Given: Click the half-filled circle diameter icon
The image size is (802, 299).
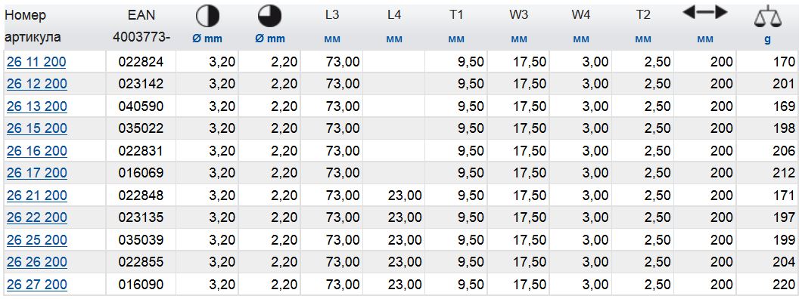Looking at the screenshot, I should click(x=207, y=17).
